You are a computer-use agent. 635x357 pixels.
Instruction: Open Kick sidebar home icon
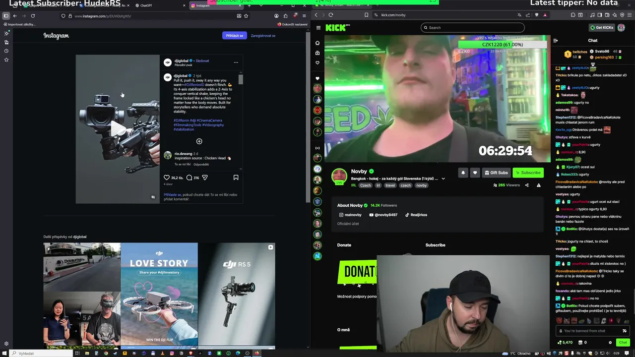[x=317, y=43]
